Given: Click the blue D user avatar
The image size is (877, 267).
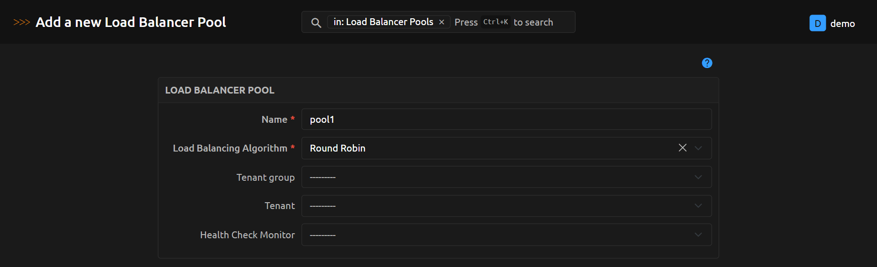Looking at the screenshot, I should point(817,23).
